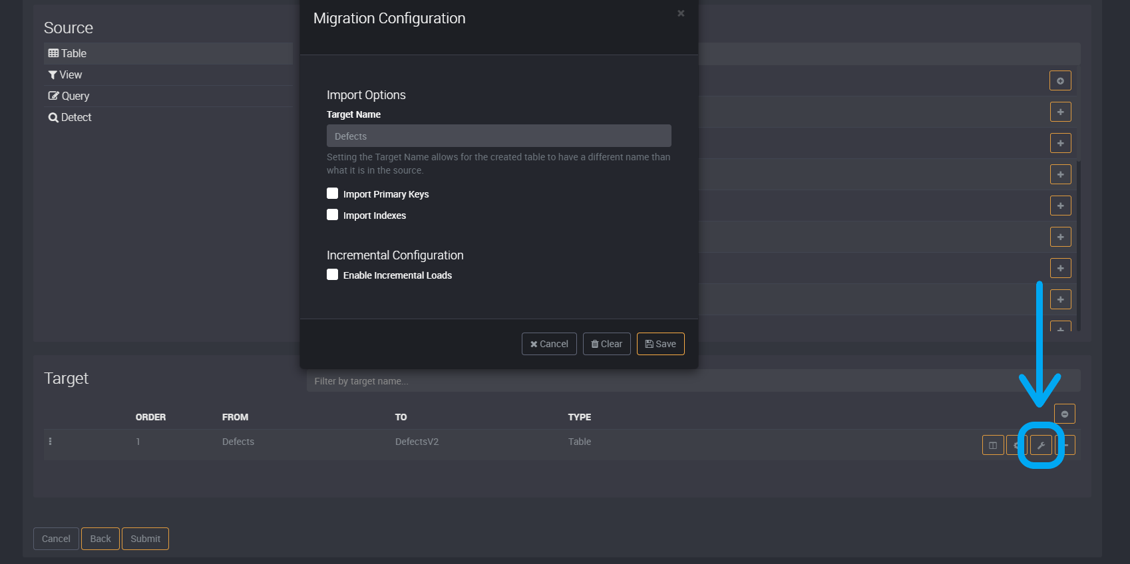Select the DefectsV2 target cell
The width and height of the screenshot is (1130, 564).
click(x=417, y=442)
